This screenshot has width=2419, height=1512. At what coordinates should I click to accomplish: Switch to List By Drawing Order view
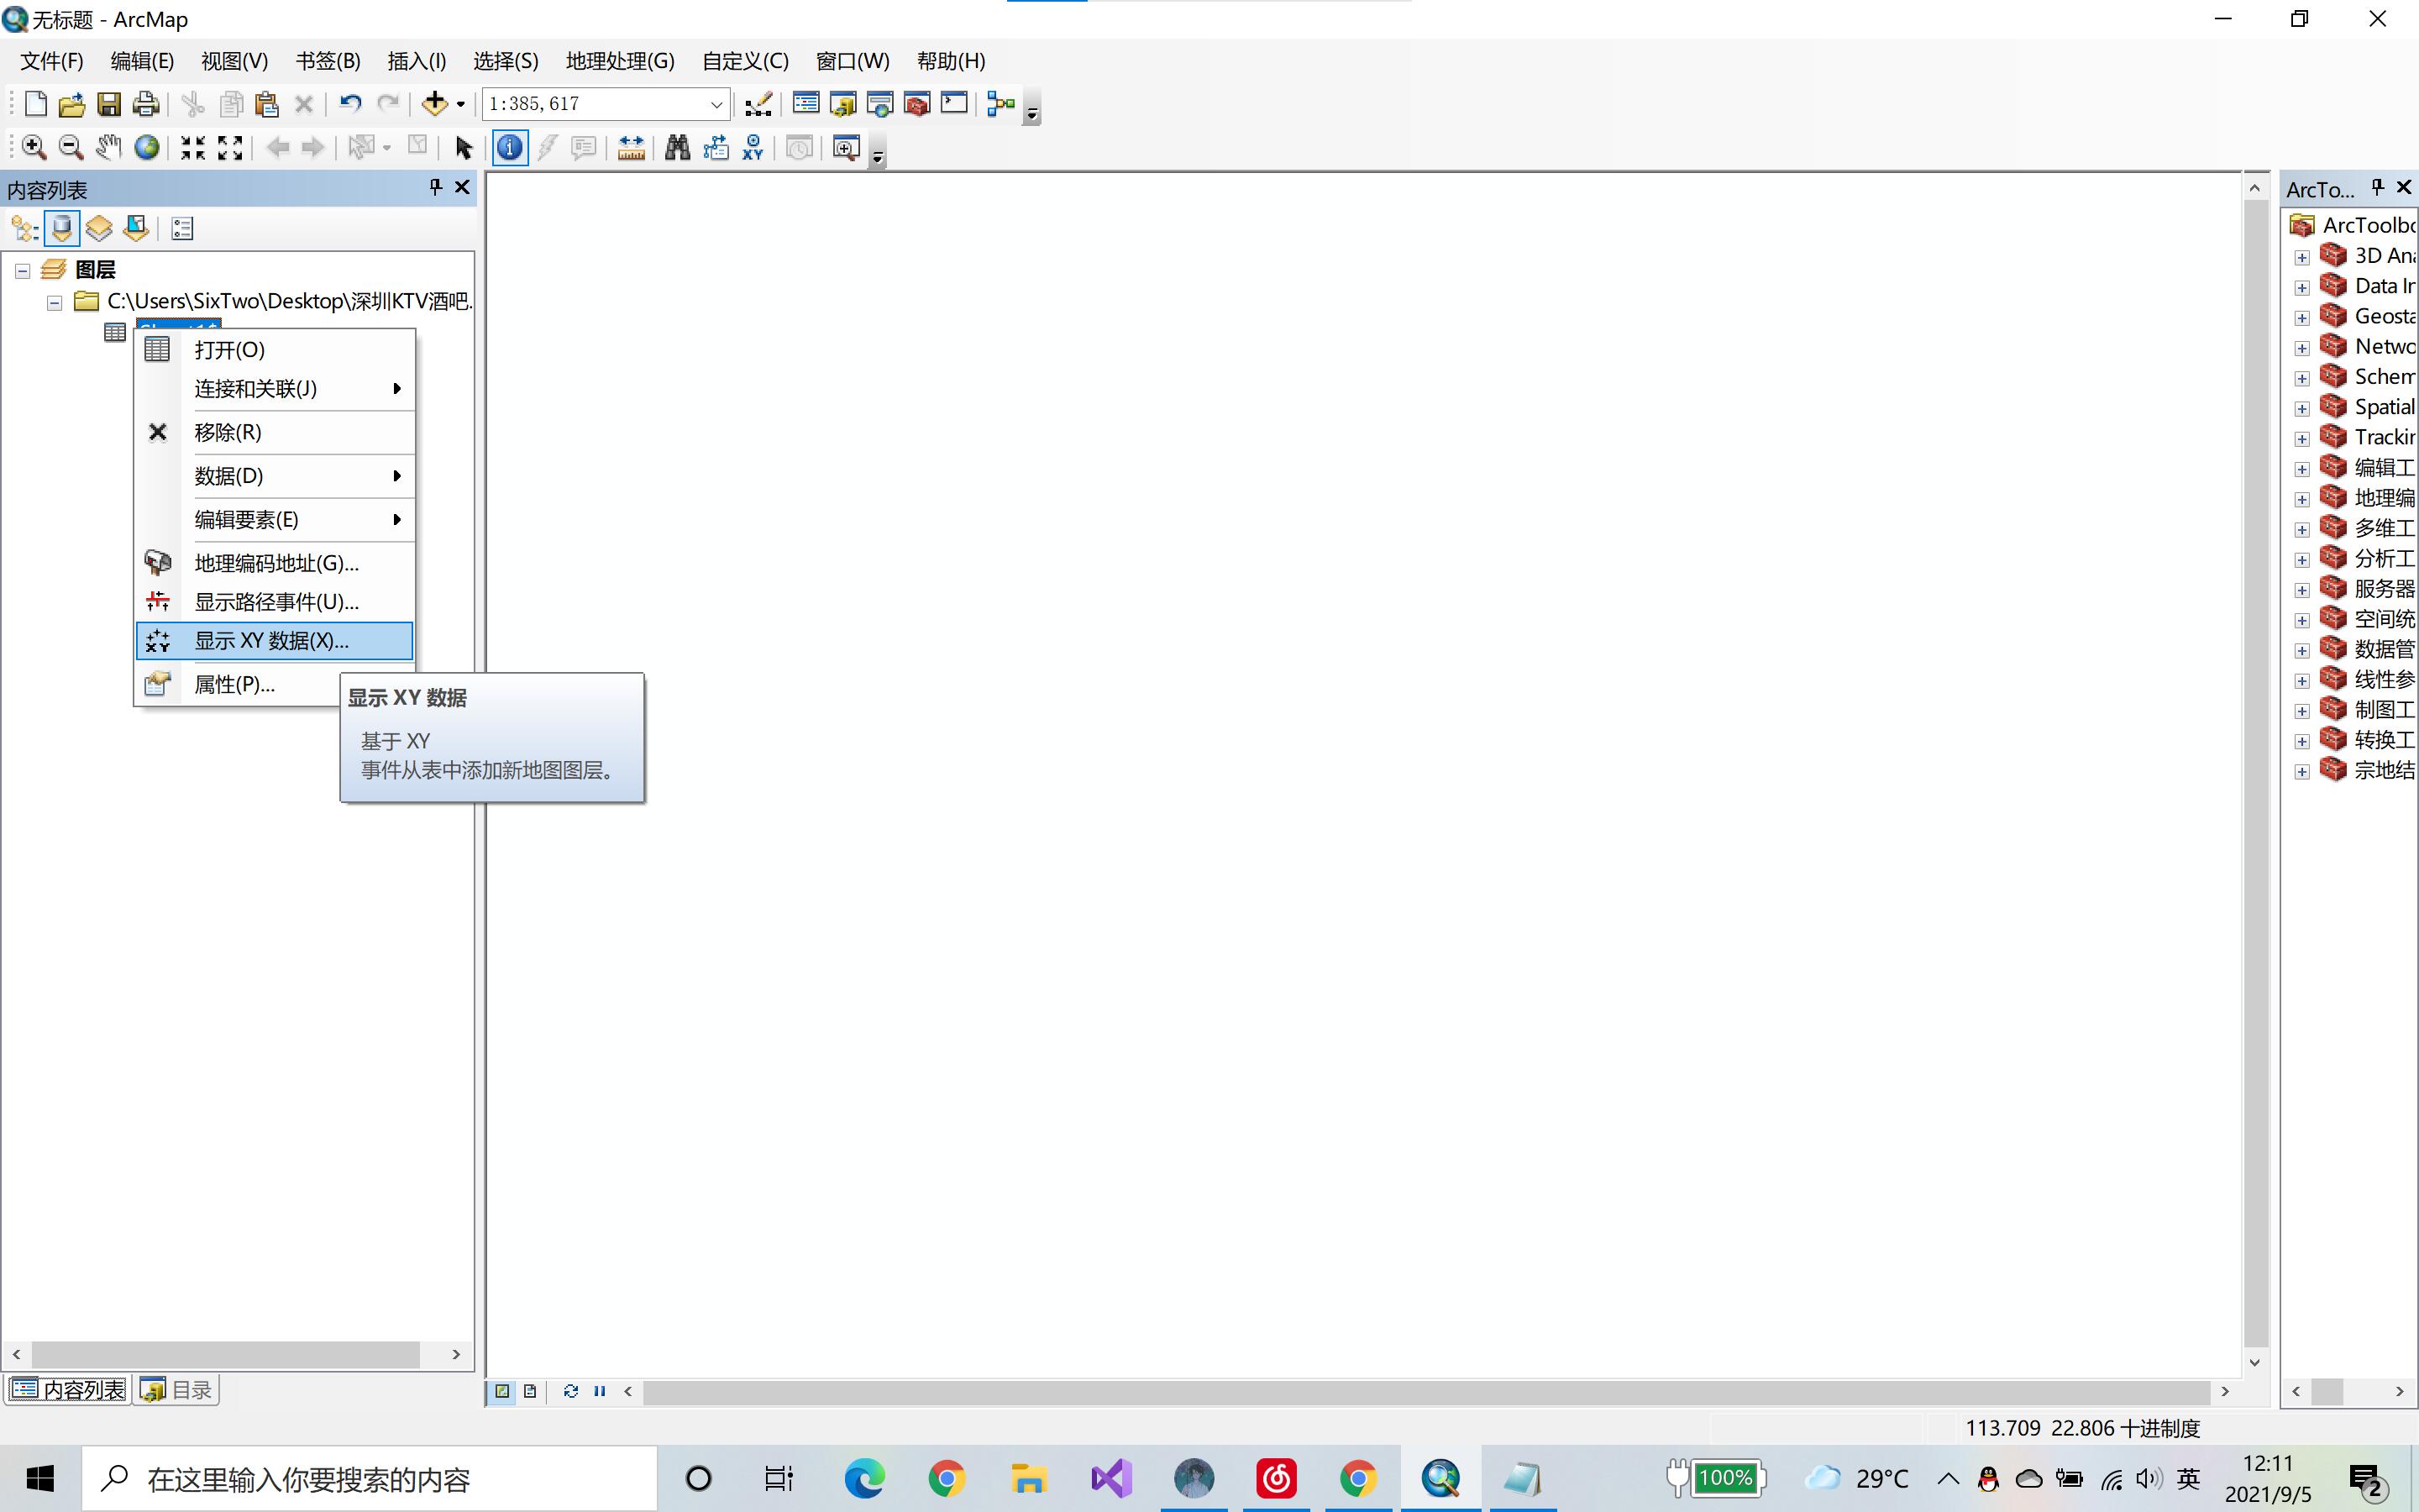24,229
